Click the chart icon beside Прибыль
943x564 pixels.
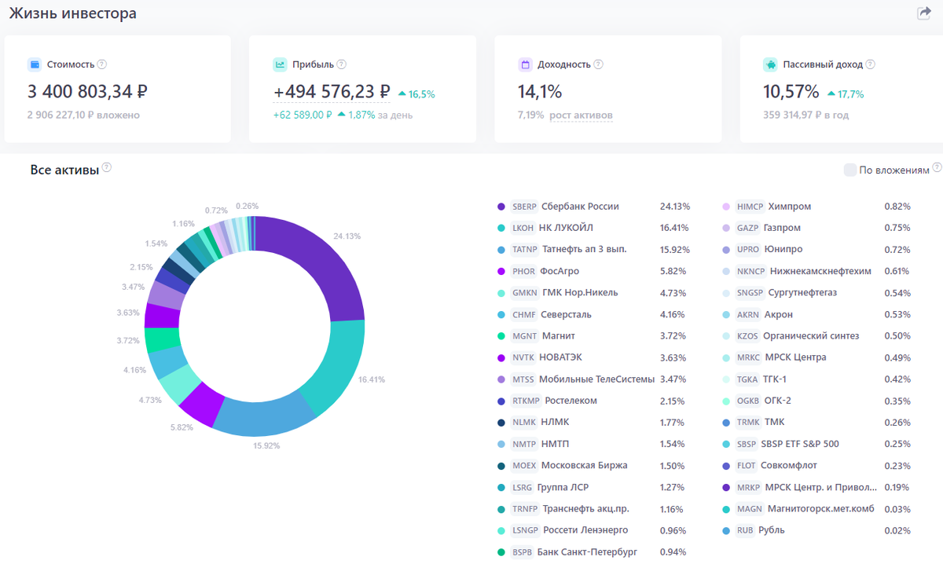(280, 64)
